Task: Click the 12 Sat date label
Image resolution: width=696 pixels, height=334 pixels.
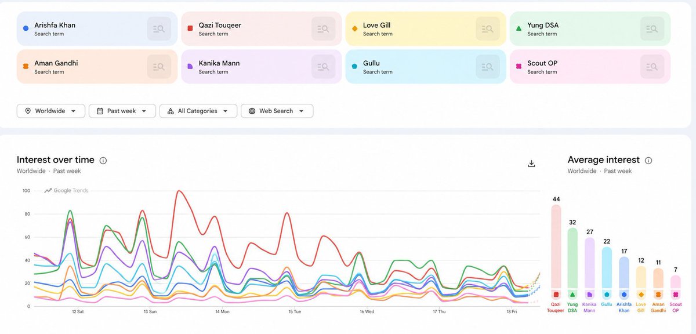Action: pyautogui.click(x=78, y=311)
